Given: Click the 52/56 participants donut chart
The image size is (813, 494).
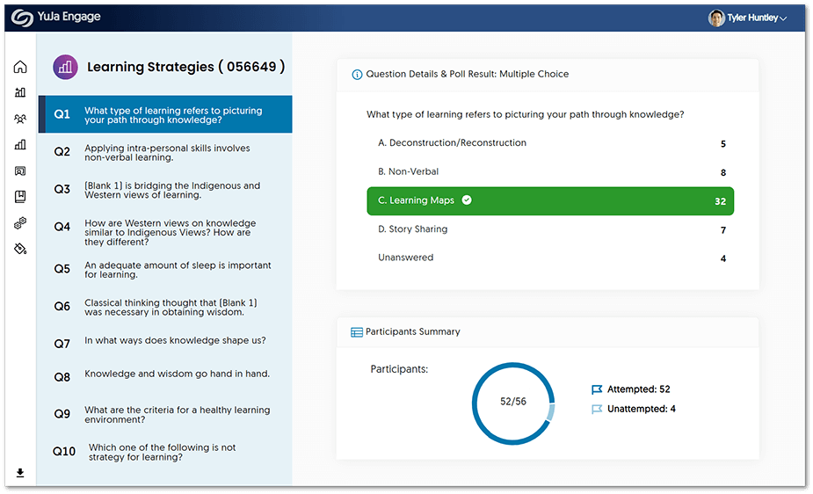Looking at the screenshot, I should point(513,402).
